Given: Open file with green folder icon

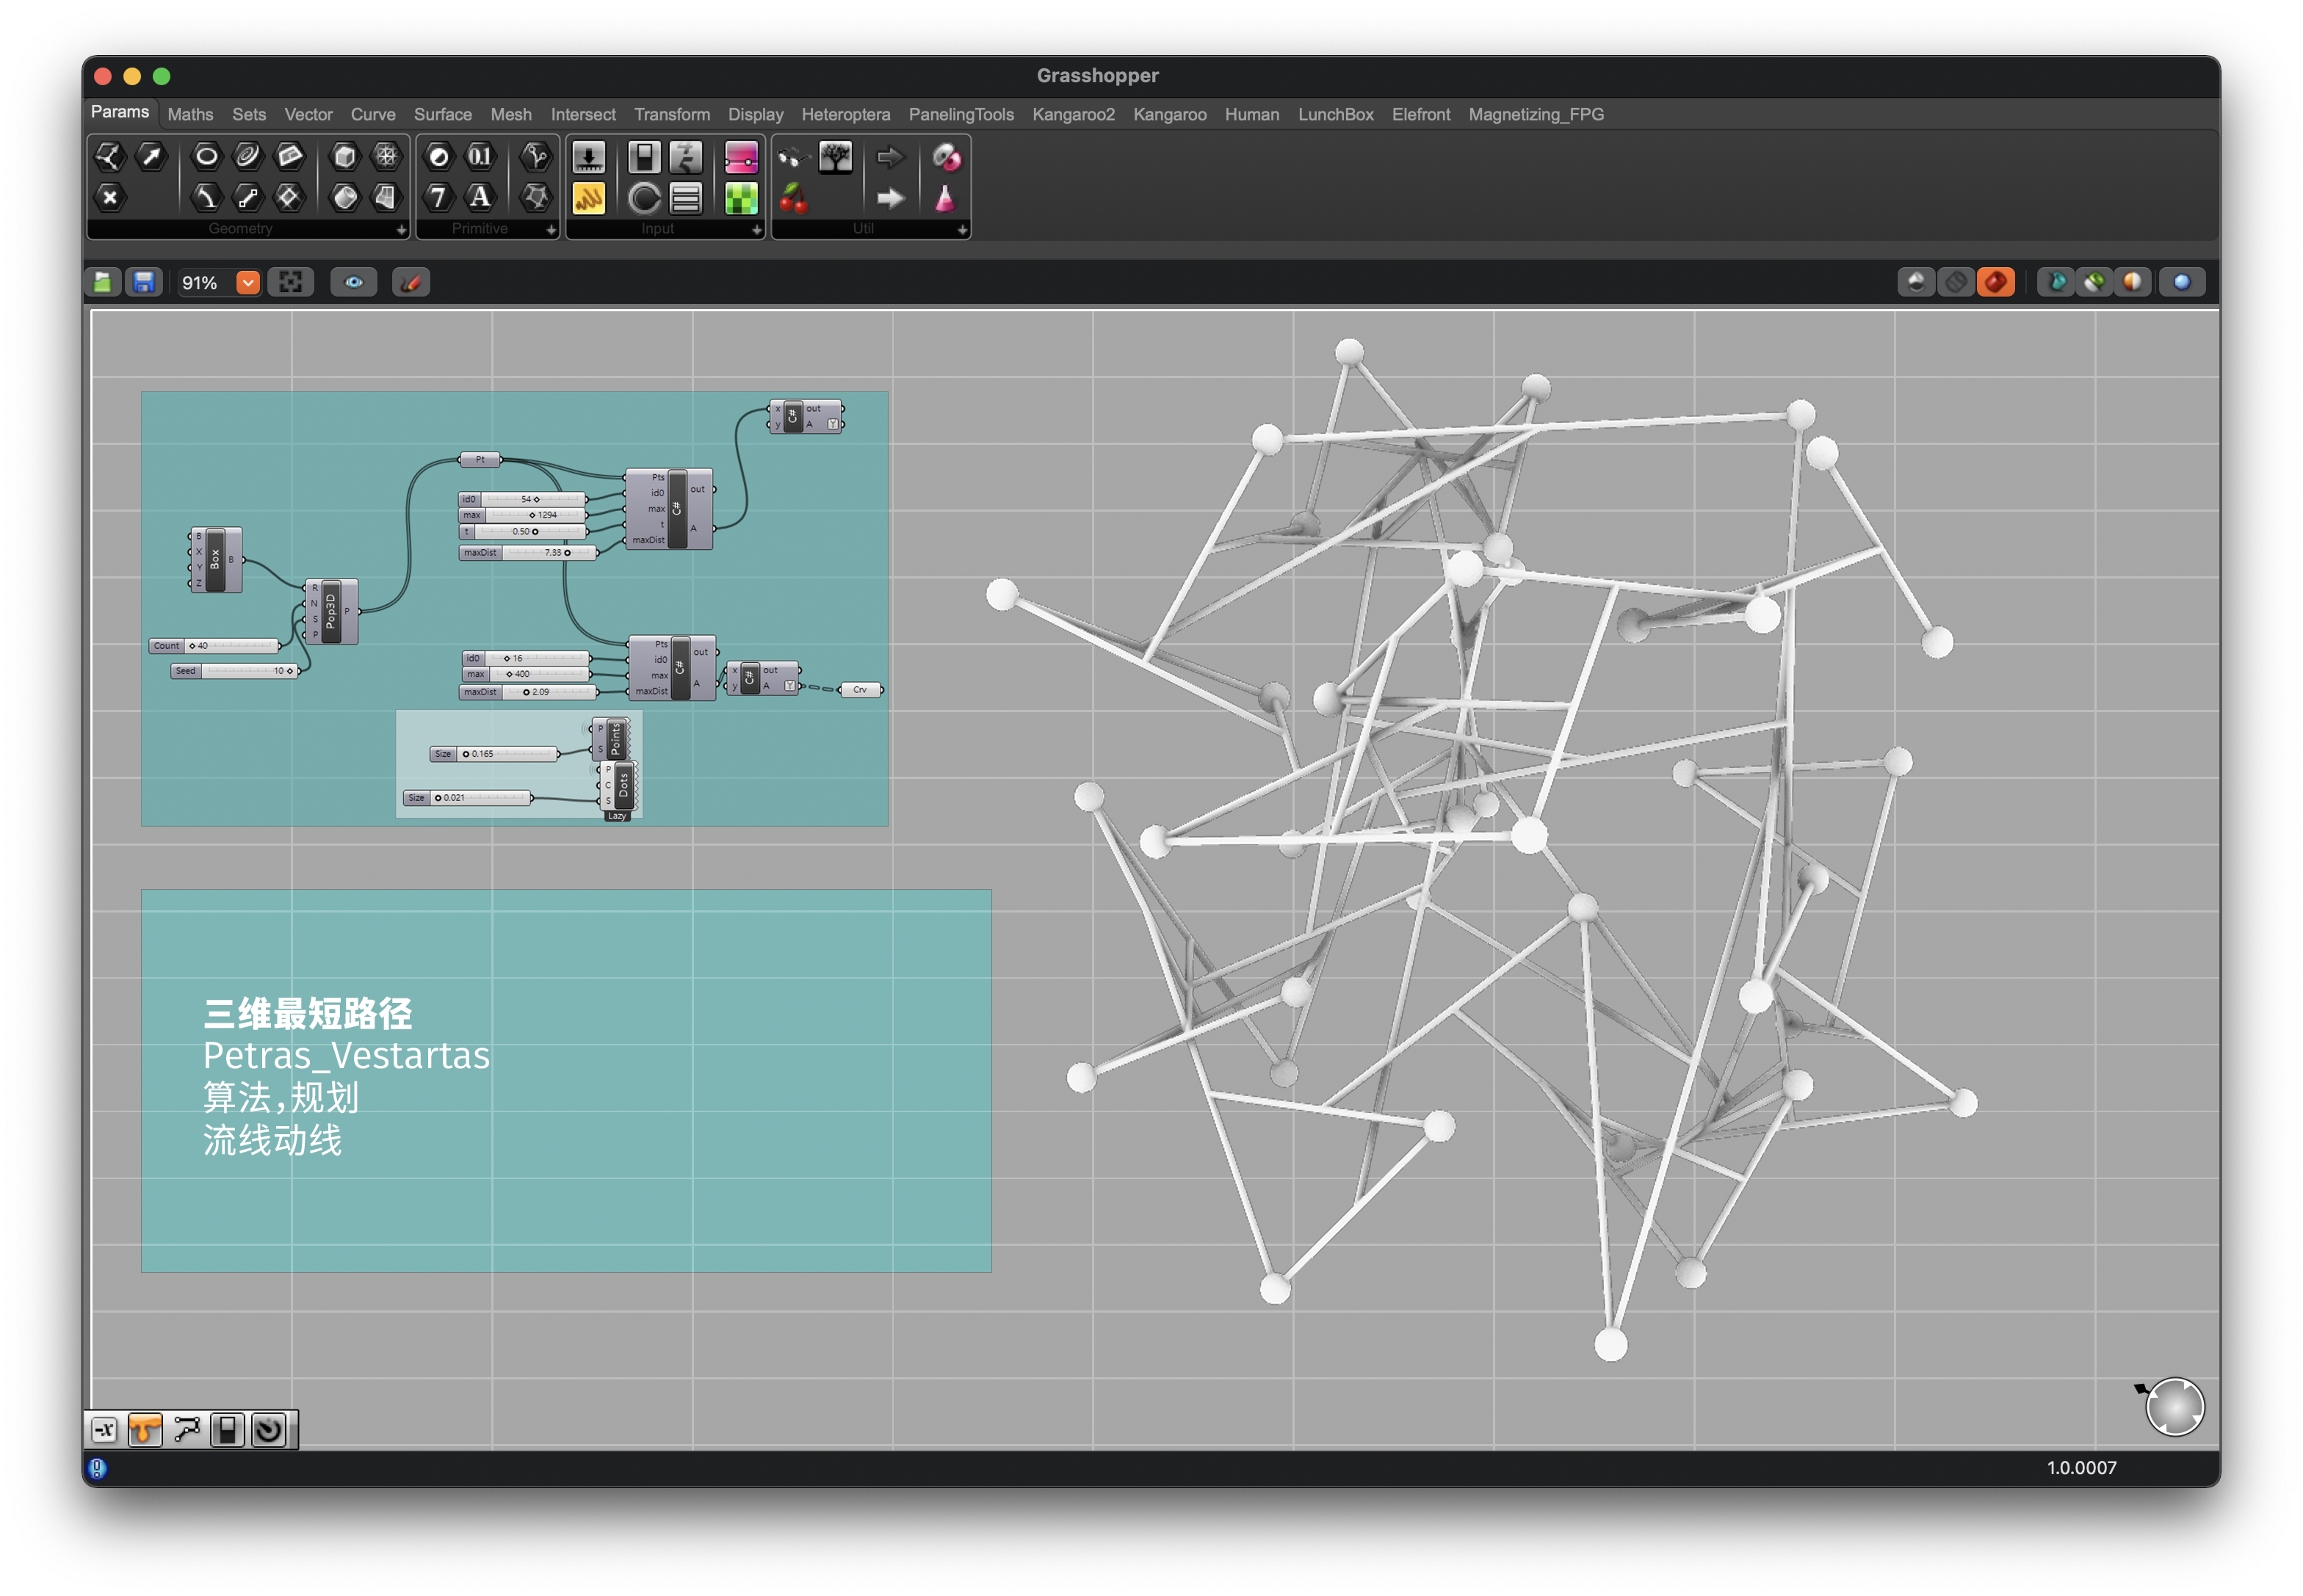Looking at the screenshot, I should pos(102,283).
